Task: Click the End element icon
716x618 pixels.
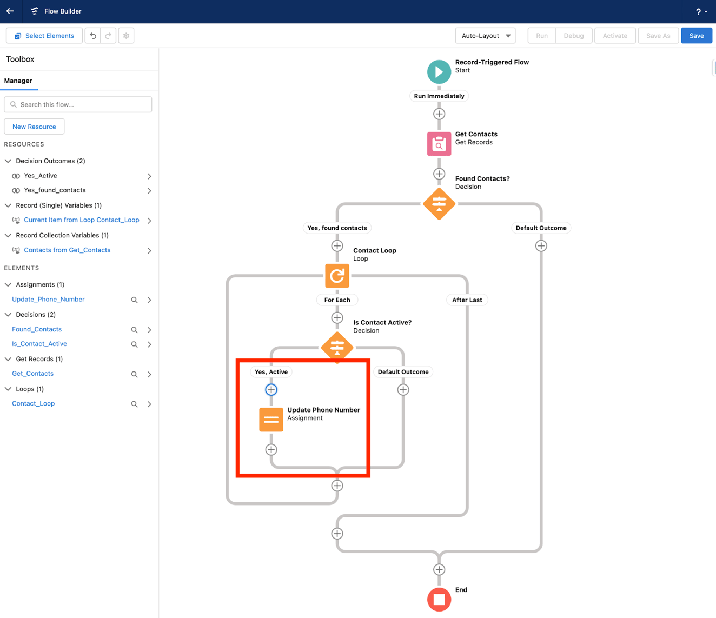Action: point(439,600)
